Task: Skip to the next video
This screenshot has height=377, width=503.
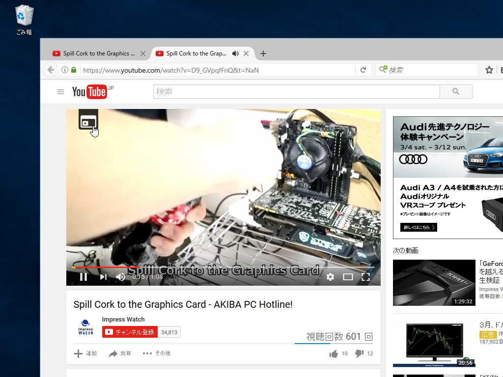Action: click(103, 277)
